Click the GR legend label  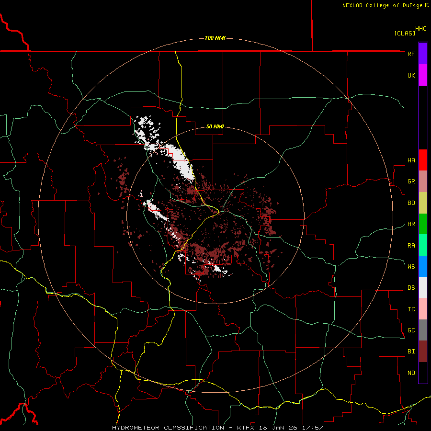[x=411, y=181]
